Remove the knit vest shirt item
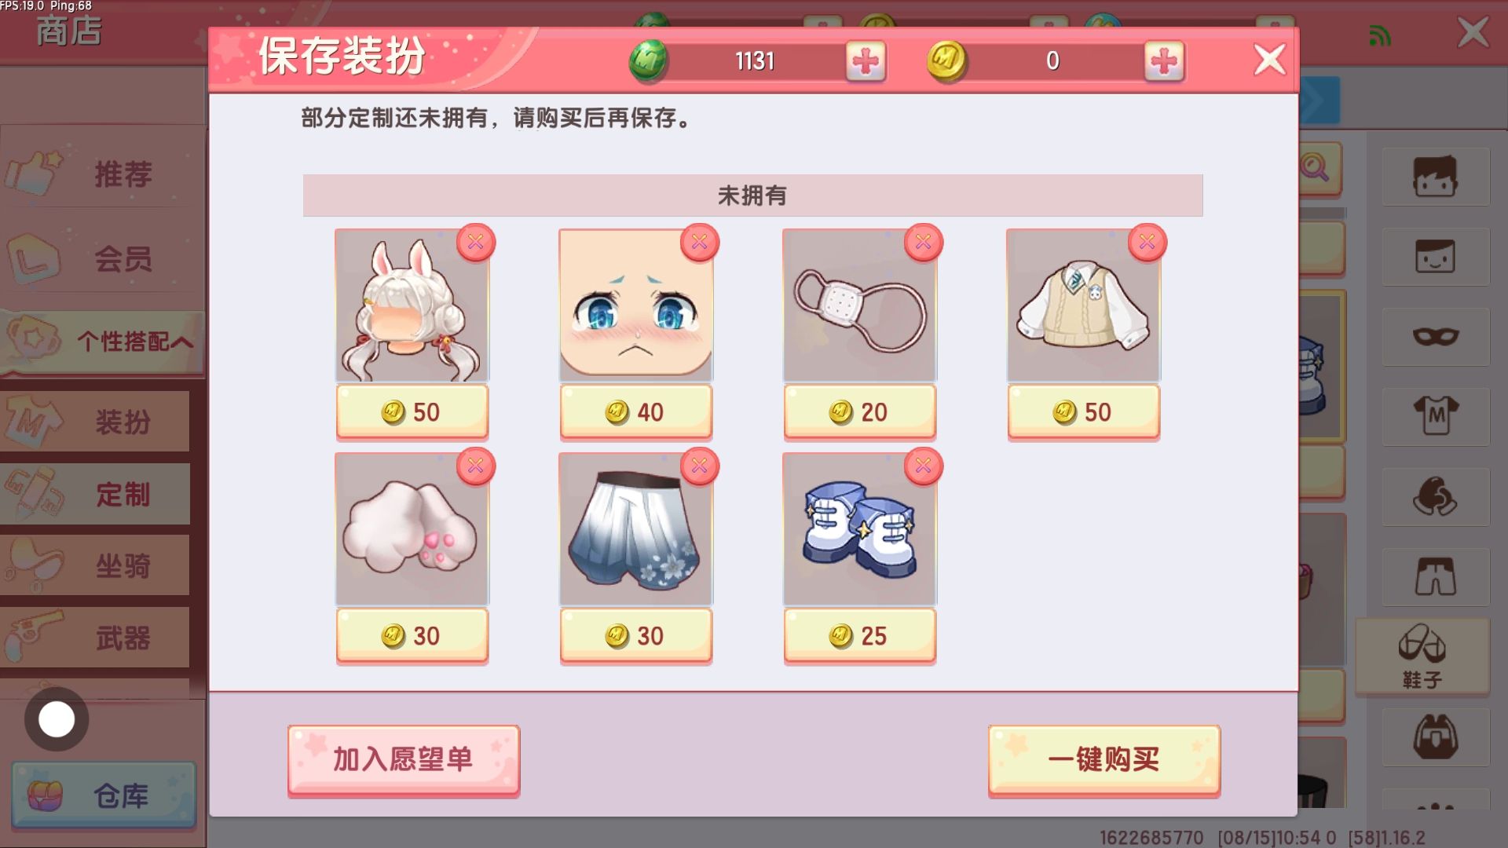The width and height of the screenshot is (1508, 848). click(x=1147, y=243)
